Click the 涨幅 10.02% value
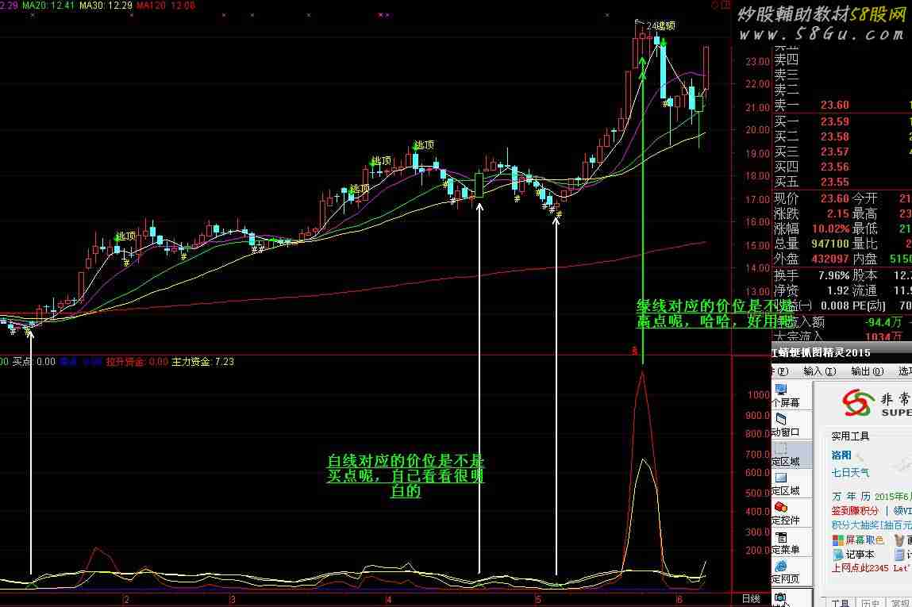The width and height of the screenshot is (912, 607). tap(831, 229)
